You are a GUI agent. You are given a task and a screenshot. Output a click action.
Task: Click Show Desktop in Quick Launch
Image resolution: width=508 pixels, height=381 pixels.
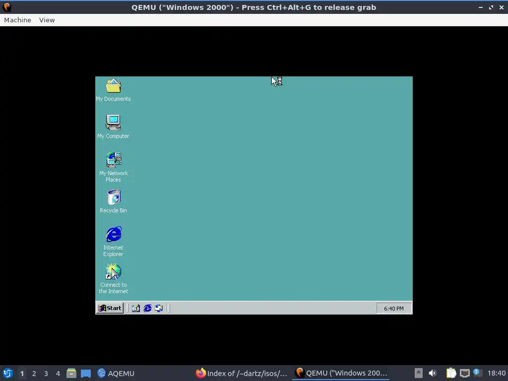[136, 308]
